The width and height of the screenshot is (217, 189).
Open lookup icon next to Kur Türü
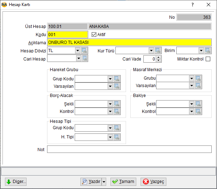pyautogui.click(x=158, y=51)
